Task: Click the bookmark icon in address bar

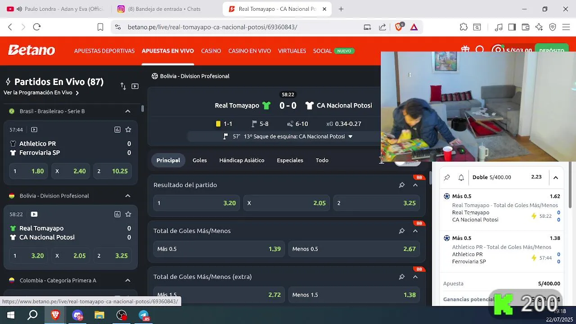Action: click(x=100, y=27)
